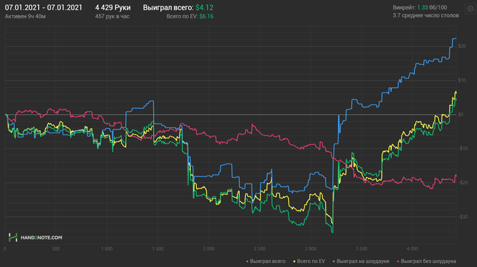Click the -$20 y-axis label
Screen dimensions: 477x267
pyautogui.click(x=463, y=183)
